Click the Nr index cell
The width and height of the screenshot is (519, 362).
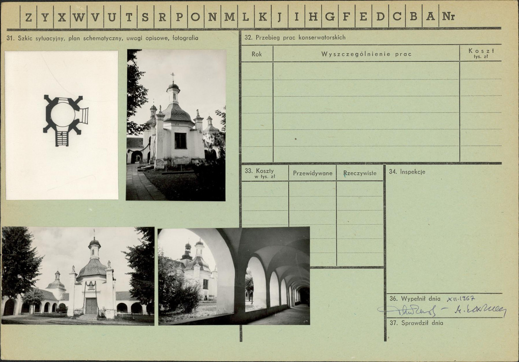tap(448, 16)
